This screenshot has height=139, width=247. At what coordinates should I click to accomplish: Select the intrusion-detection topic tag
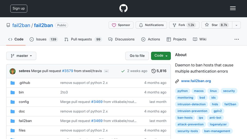pyautogui.click(x=191, y=104)
